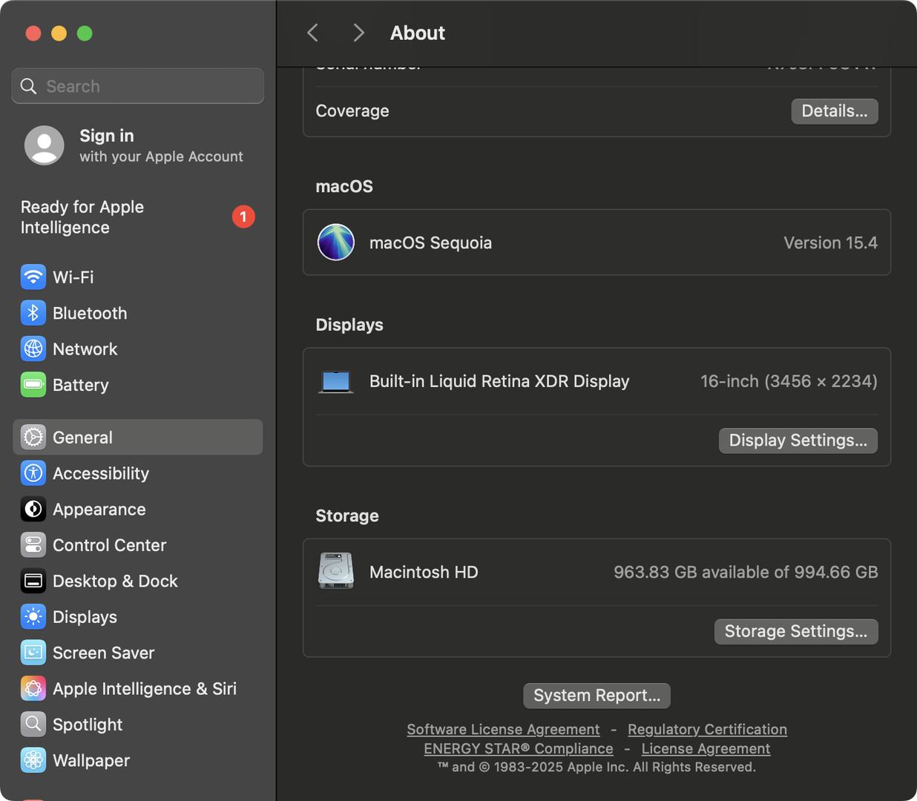Select Desktop & Dock label
The height and width of the screenshot is (801, 917).
(115, 581)
